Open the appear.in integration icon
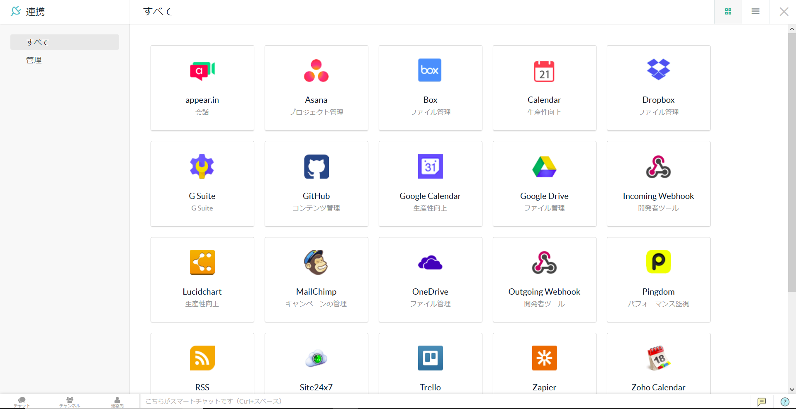Screen dimensions: 796x409 202,71
